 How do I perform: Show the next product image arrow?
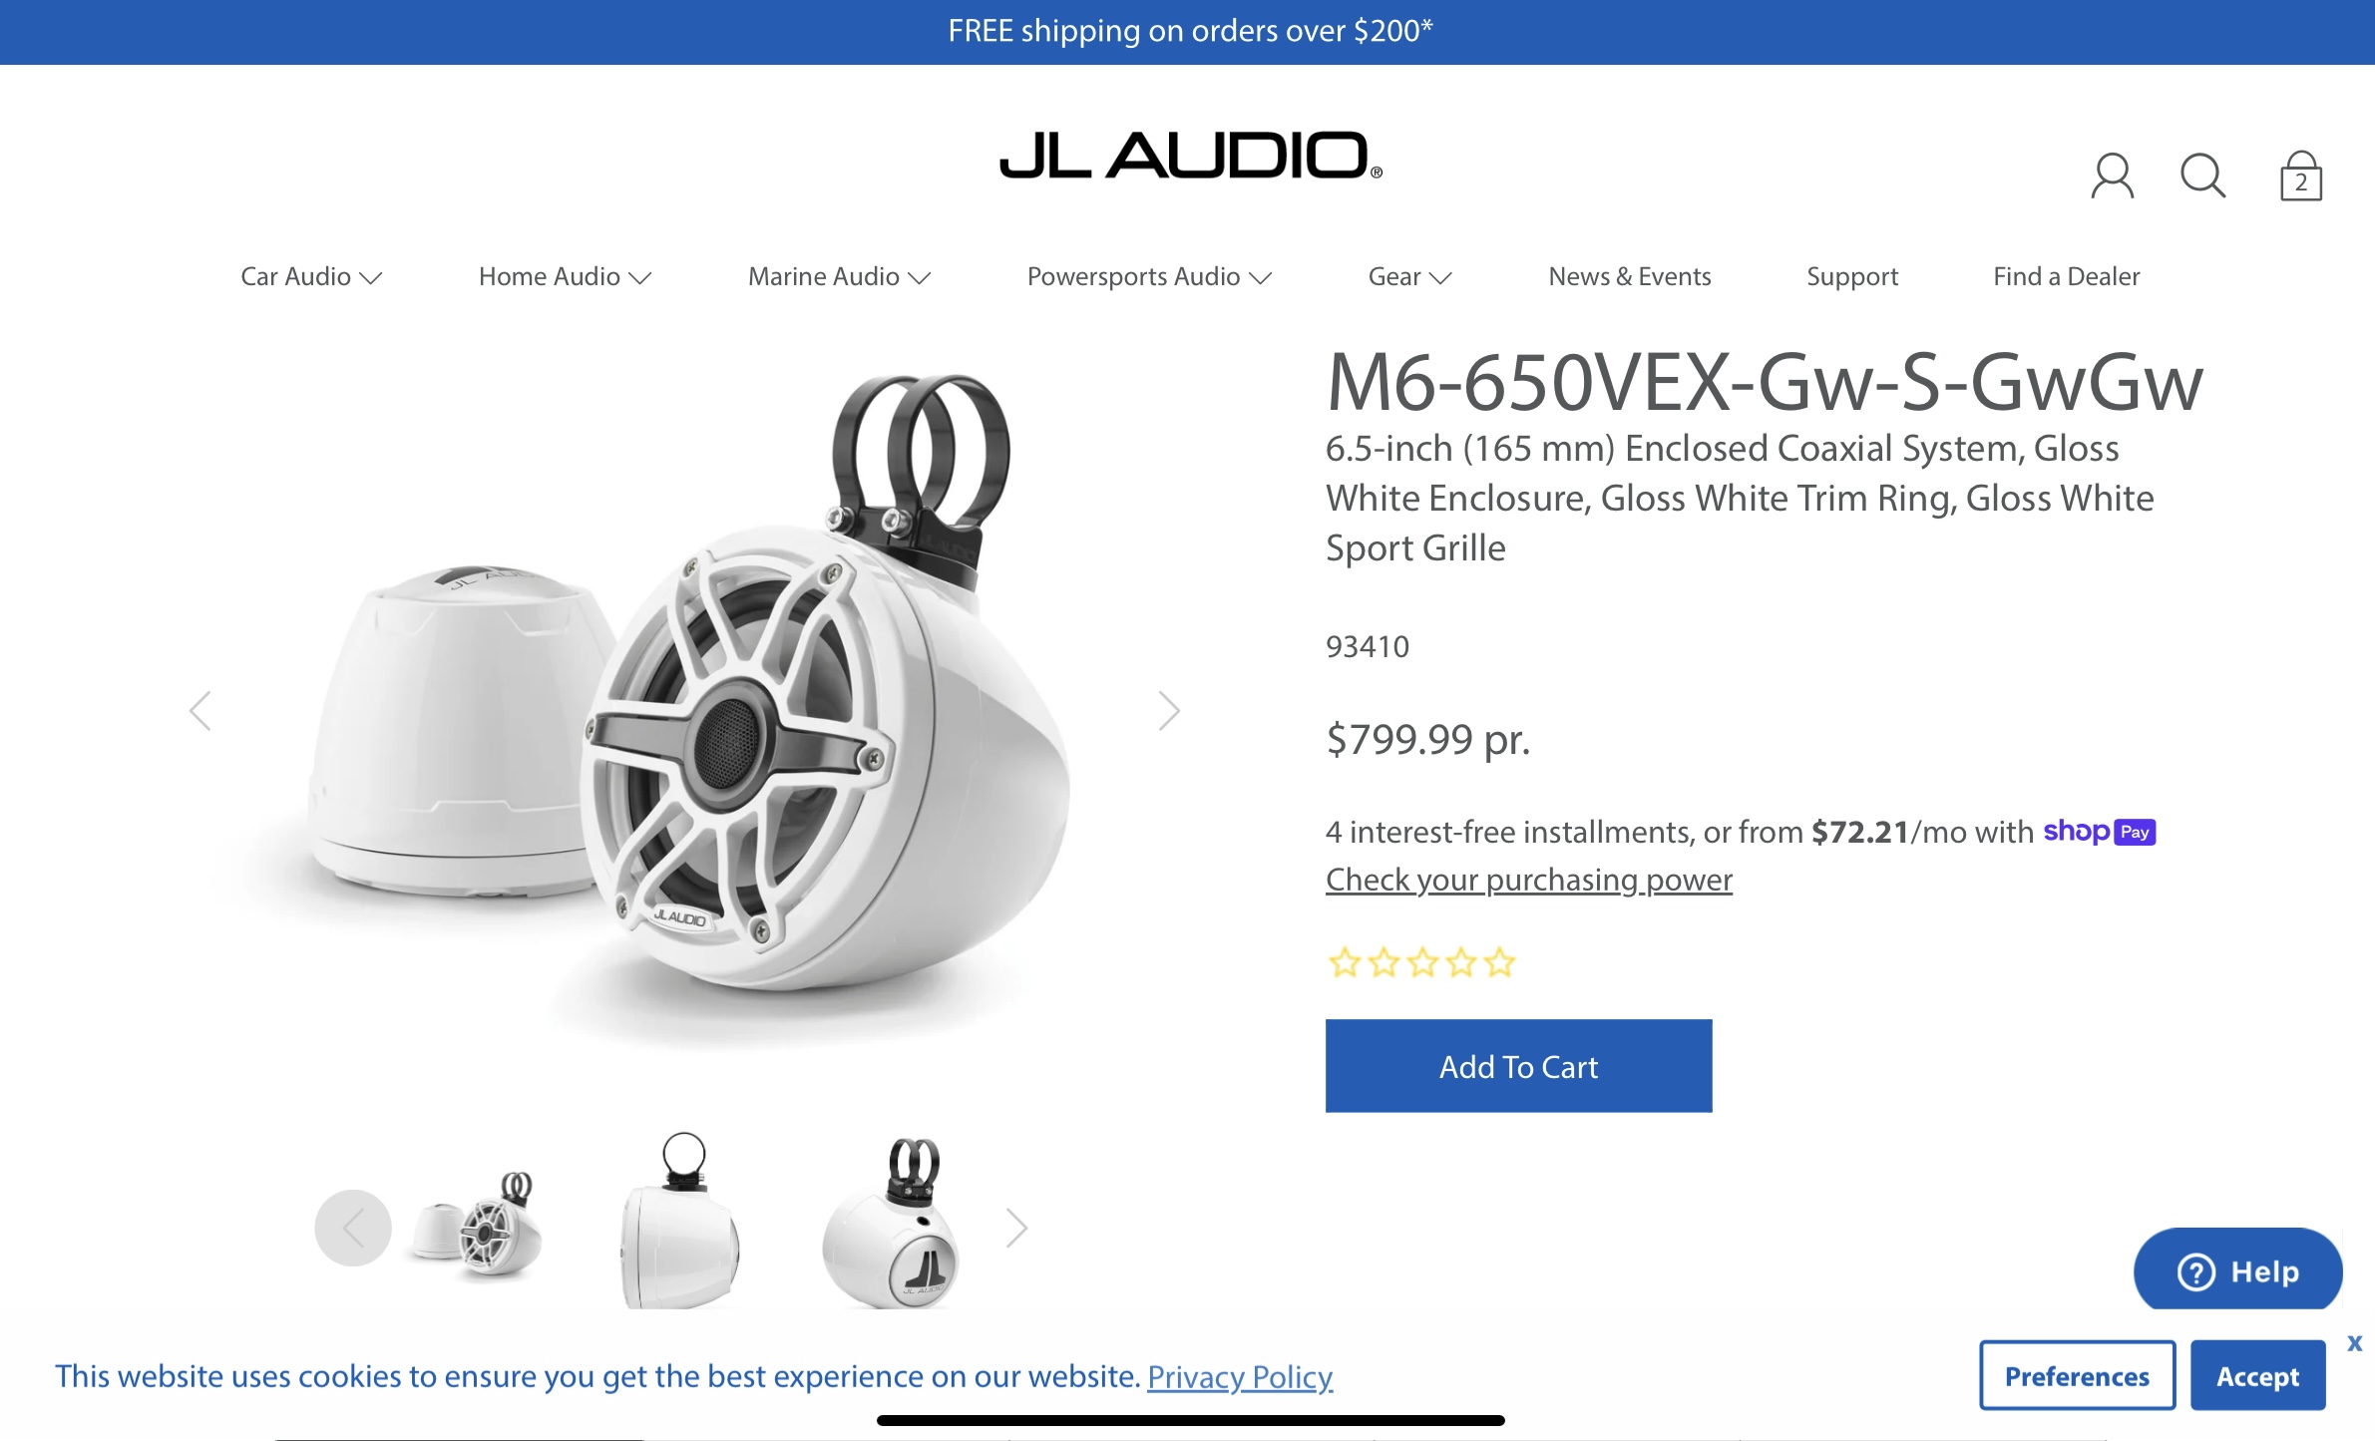1169,711
